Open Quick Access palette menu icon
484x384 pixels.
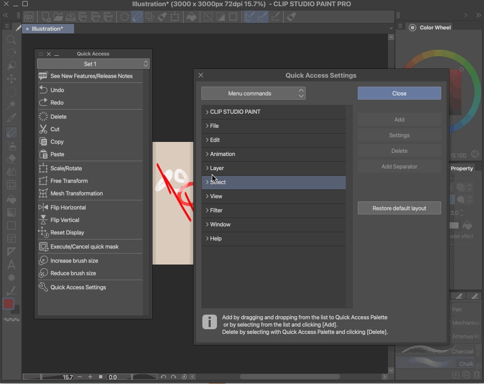pyautogui.click(x=41, y=54)
